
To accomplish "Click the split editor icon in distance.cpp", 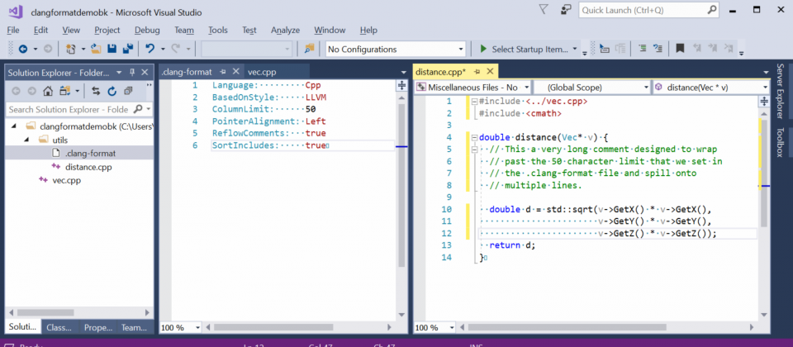I will click(763, 102).
